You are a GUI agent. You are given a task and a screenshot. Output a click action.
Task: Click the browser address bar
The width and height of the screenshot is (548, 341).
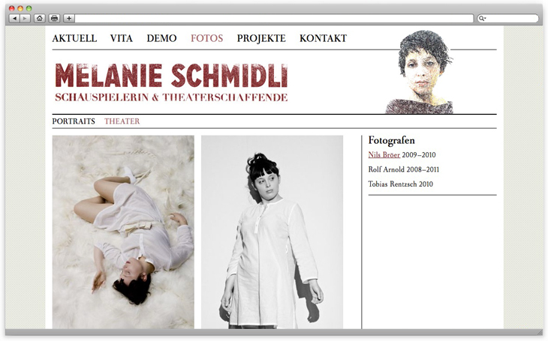click(x=274, y=18)
